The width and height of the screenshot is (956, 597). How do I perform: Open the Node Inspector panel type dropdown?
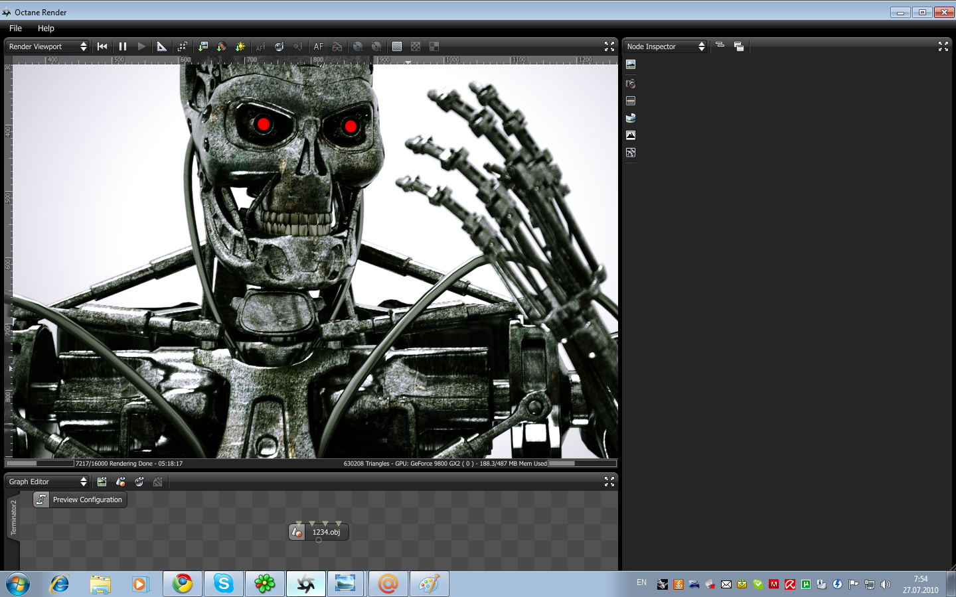coord(665,46)
